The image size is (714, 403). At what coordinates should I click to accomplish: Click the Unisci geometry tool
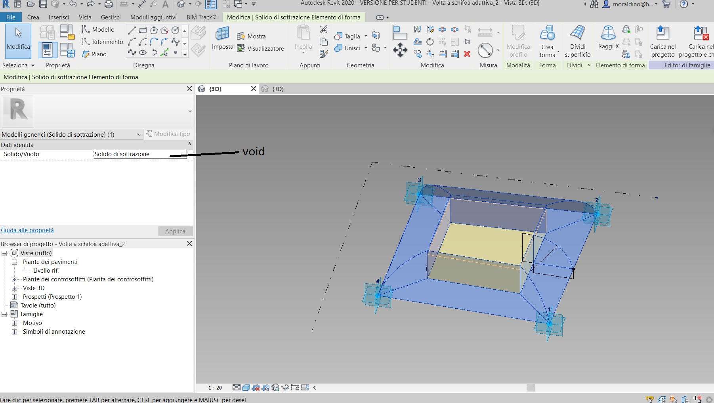point(347,48)
